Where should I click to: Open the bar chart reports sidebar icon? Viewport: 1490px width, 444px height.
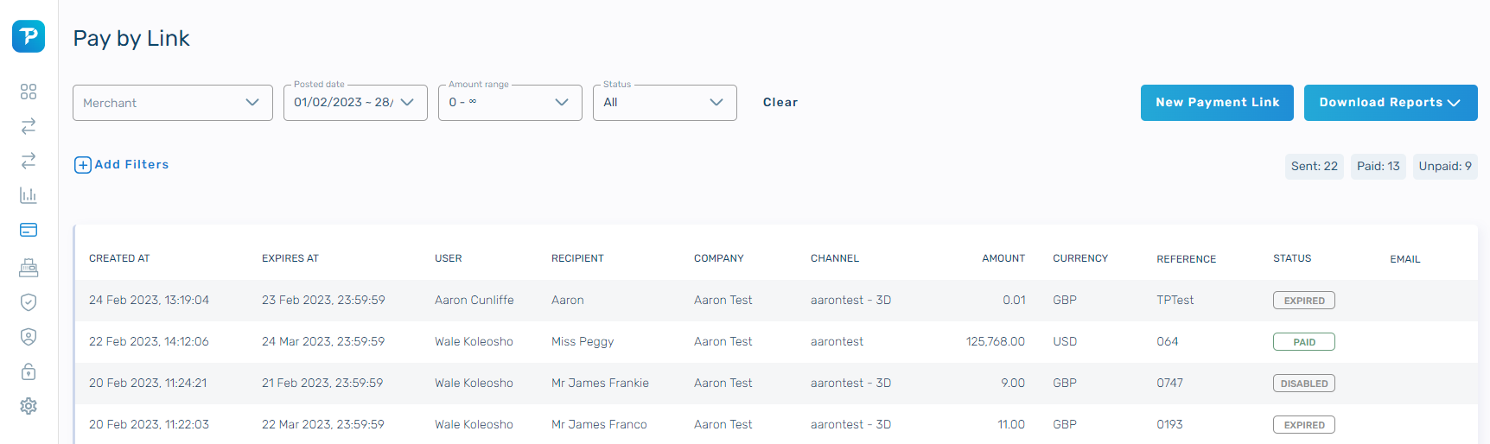point(29,195)
